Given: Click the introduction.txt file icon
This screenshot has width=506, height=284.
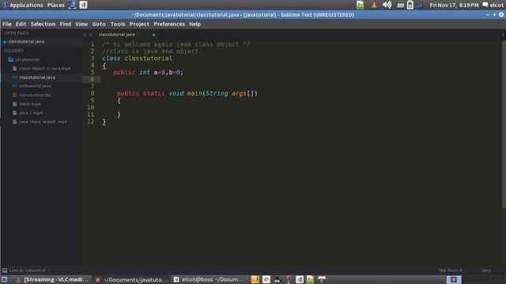Looking at the screenshot, I should [15, 95].
